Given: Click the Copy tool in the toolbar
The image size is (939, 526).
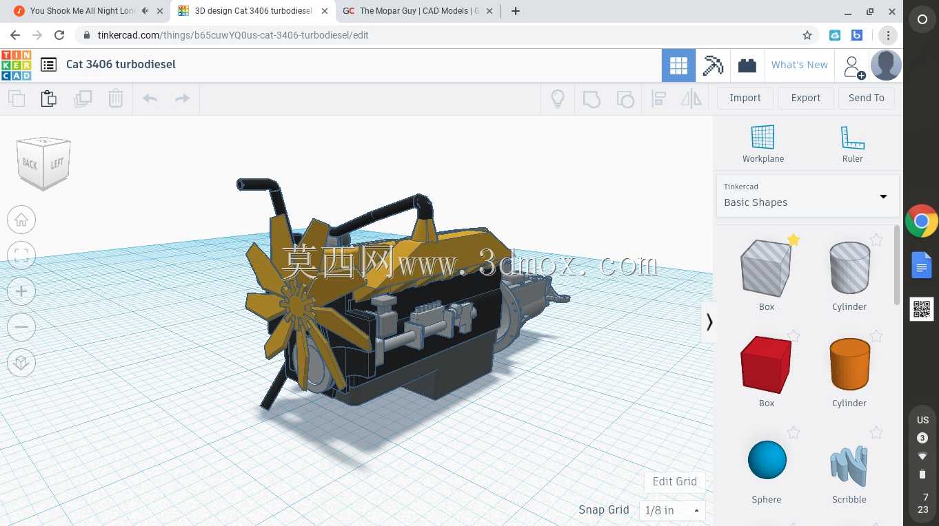Looking at the screenshot, I should click(x=17, y=98).
